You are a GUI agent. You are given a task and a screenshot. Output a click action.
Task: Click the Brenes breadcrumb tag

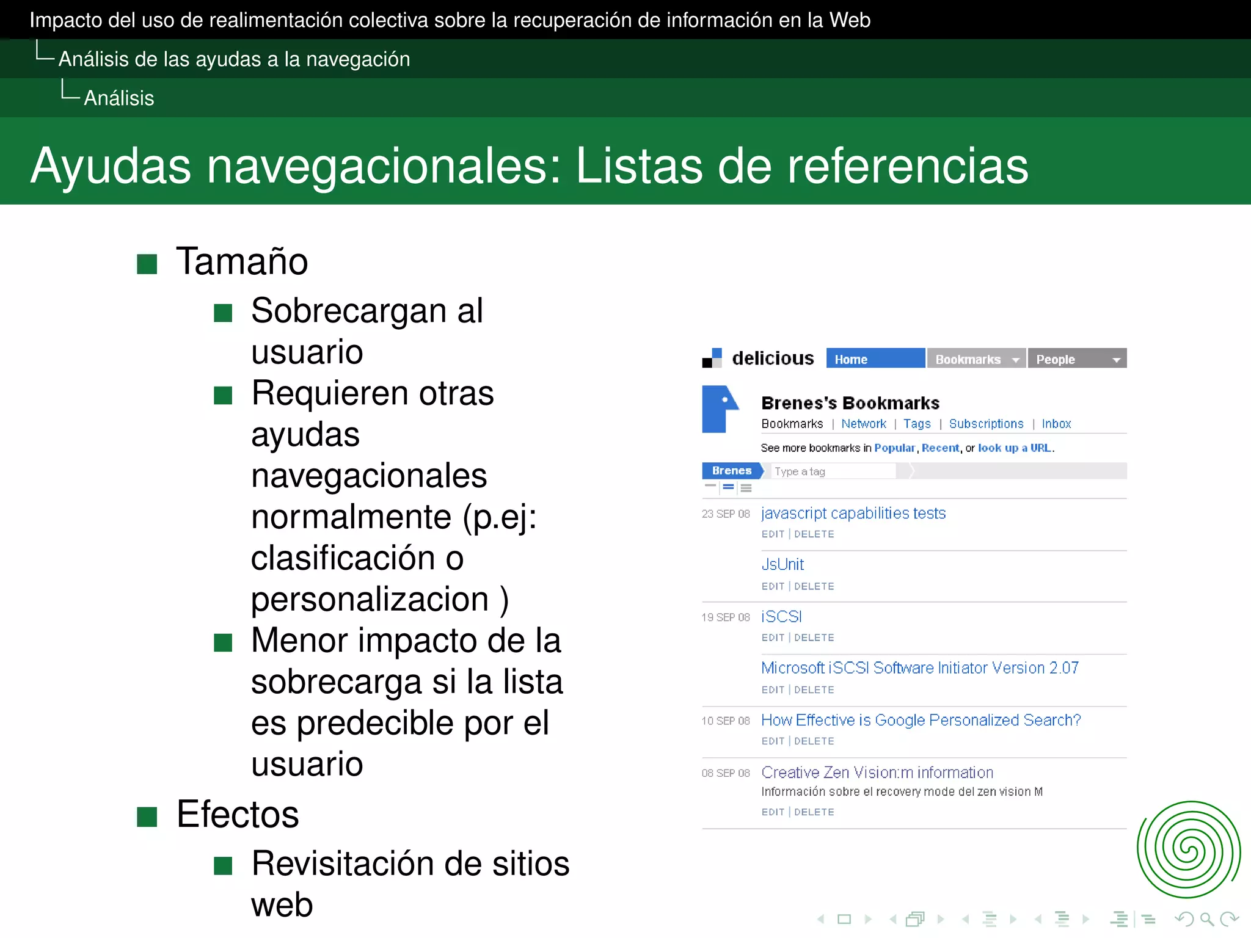[x=732, y=471]
